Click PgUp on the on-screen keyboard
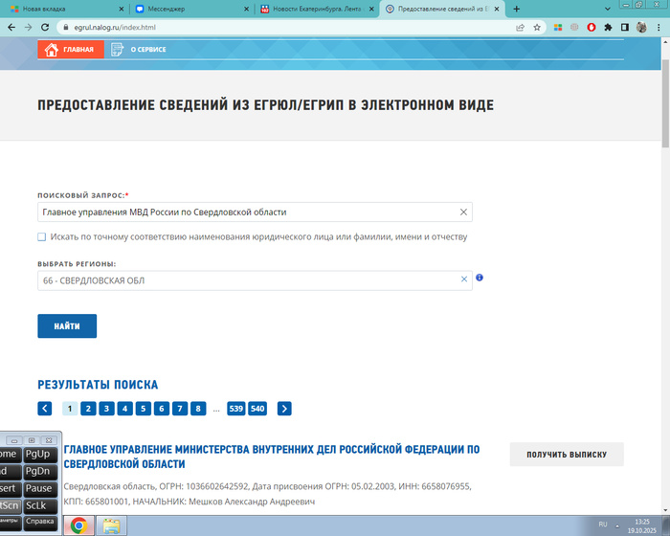Image resolution: width=670 pixels, height=536 pixels. [40, 455]
